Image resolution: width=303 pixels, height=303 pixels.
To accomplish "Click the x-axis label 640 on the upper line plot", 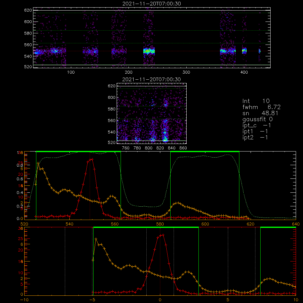I will point(296,224).
